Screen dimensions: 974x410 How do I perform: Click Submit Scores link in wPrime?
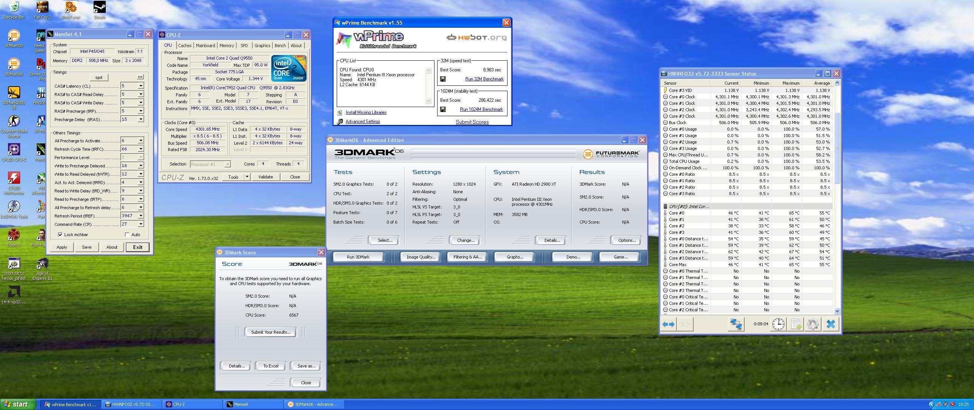472,122
